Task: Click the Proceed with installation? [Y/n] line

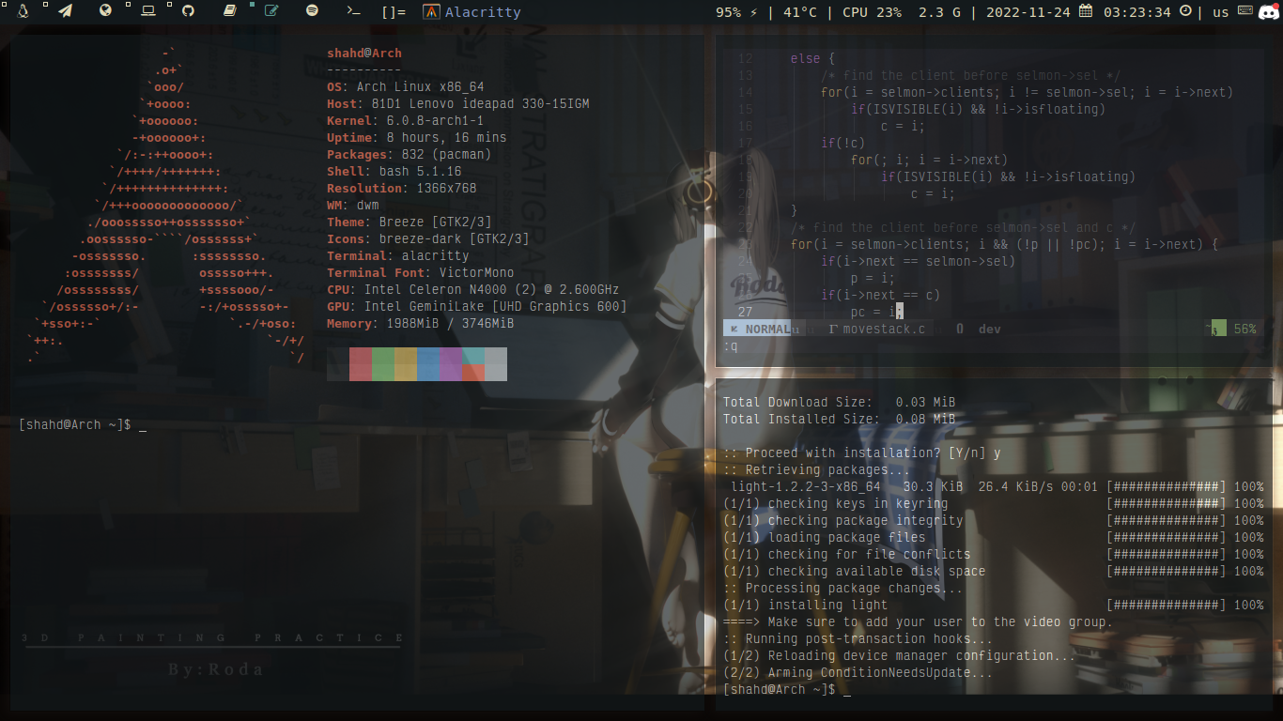Action: (862, 453)
